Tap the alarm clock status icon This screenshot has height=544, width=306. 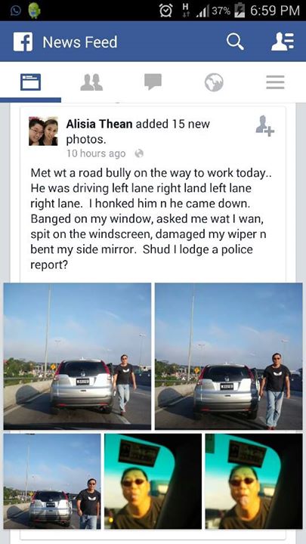point(165,11)
